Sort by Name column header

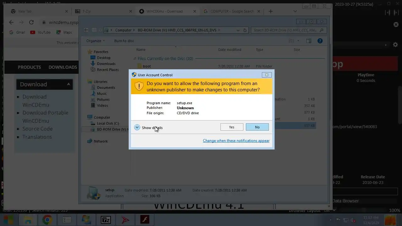click(141, 50)
